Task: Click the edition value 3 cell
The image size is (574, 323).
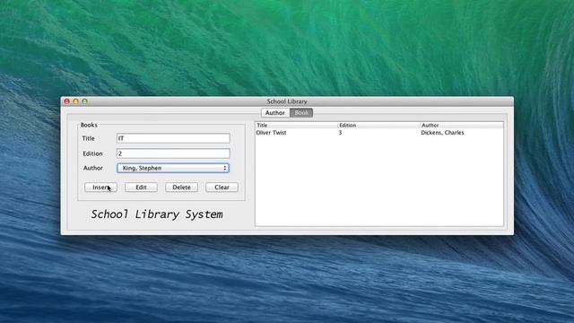Action: 340,133
